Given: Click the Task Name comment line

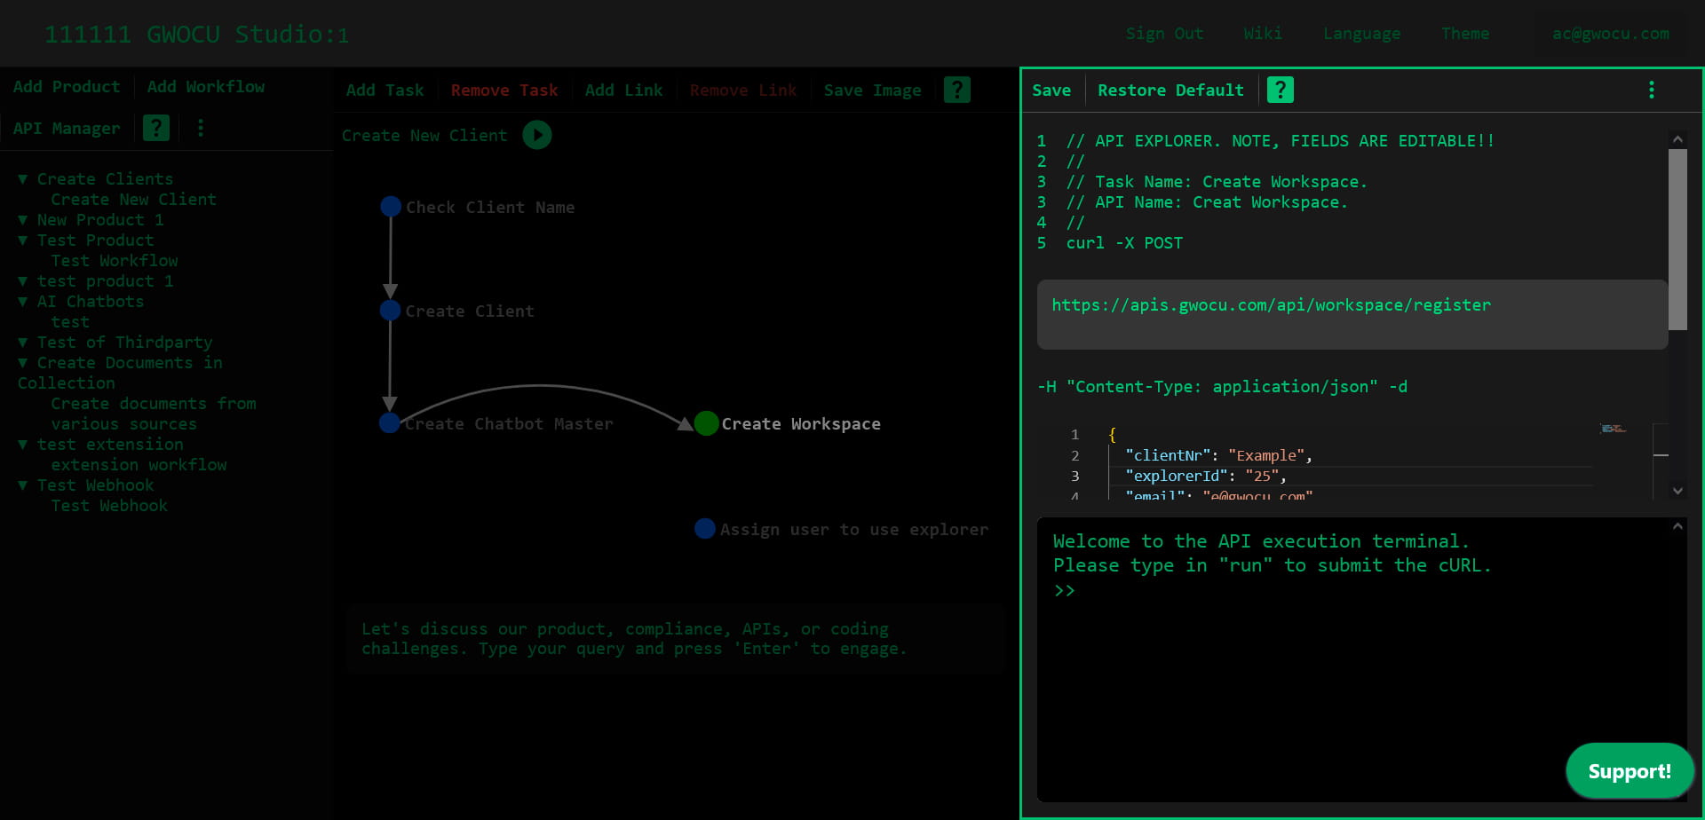Looking at the screenshot, I should (1217, 182).
